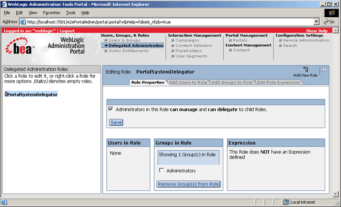Switch to Add Users to Role tab
This screenshot has width=341, height=207.
pyautogui.click(x=188, y=82)
